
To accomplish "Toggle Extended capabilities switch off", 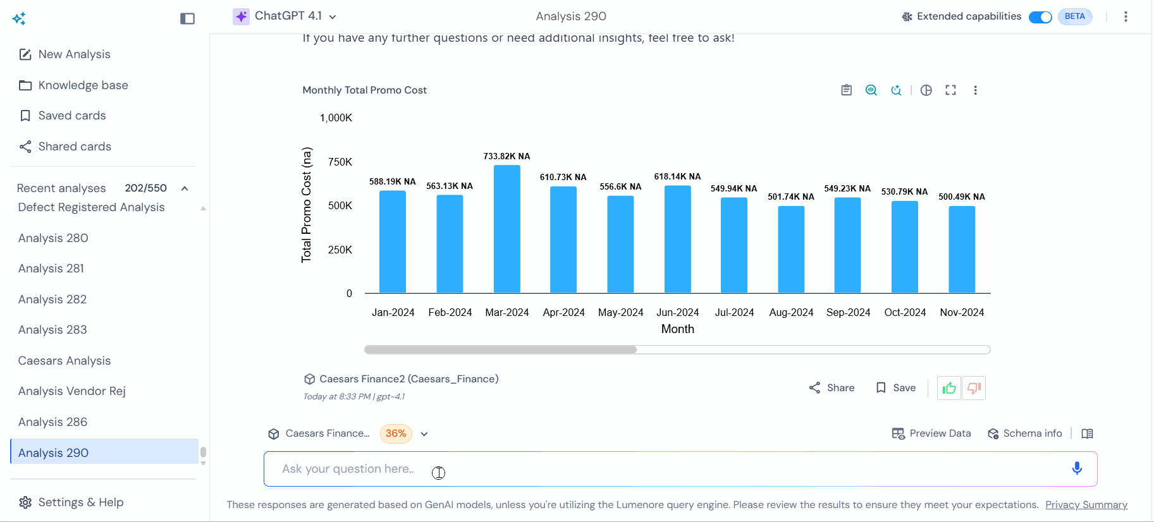I will pos(1040,17).
